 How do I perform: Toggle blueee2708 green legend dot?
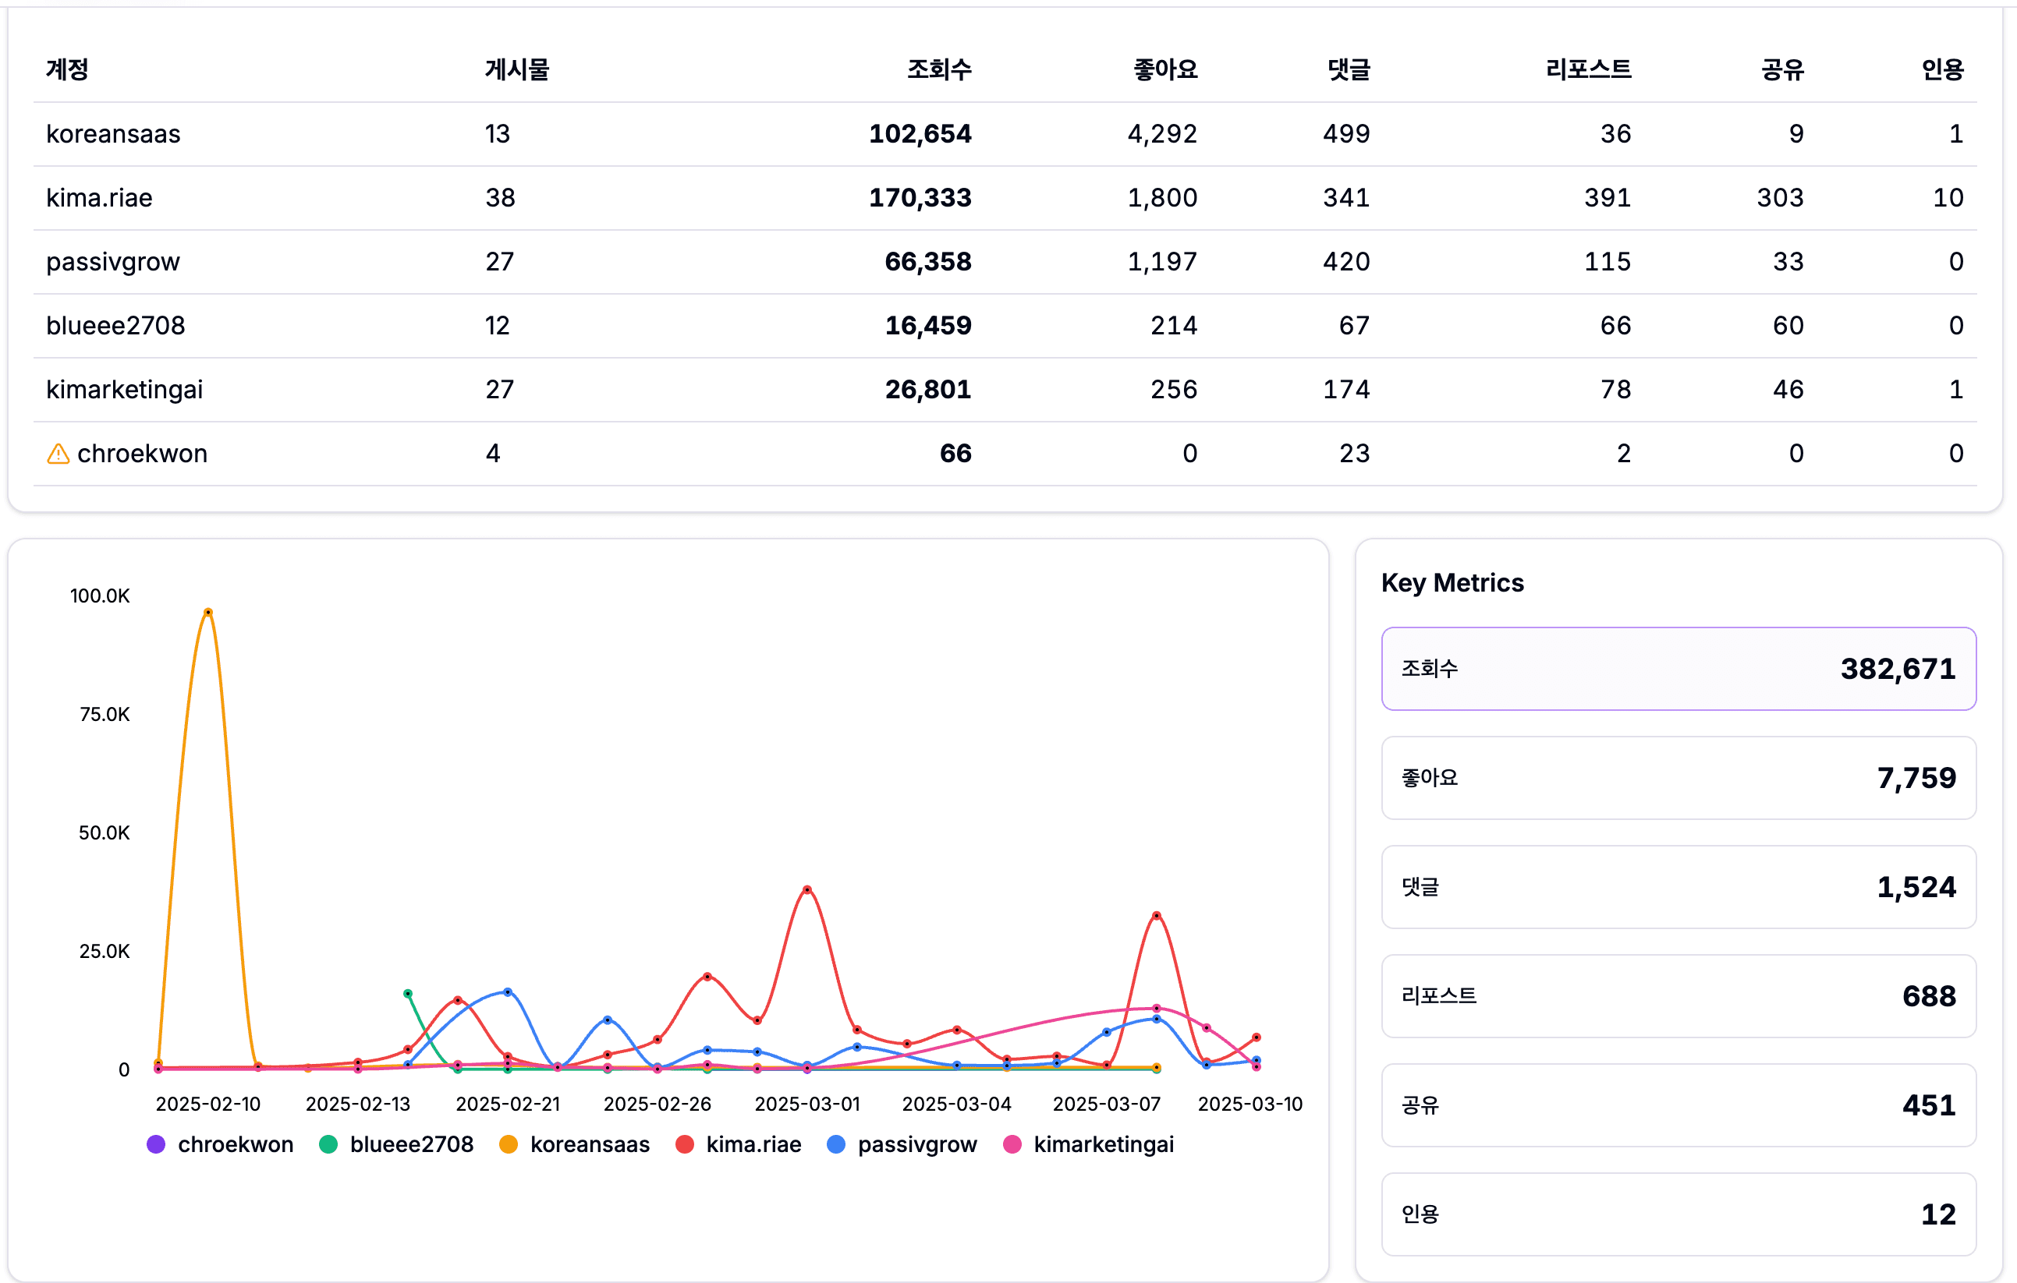[x=328, y=1144]
